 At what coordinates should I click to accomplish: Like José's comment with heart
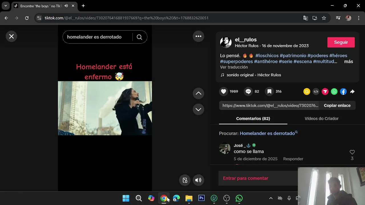tap(352, 152)
